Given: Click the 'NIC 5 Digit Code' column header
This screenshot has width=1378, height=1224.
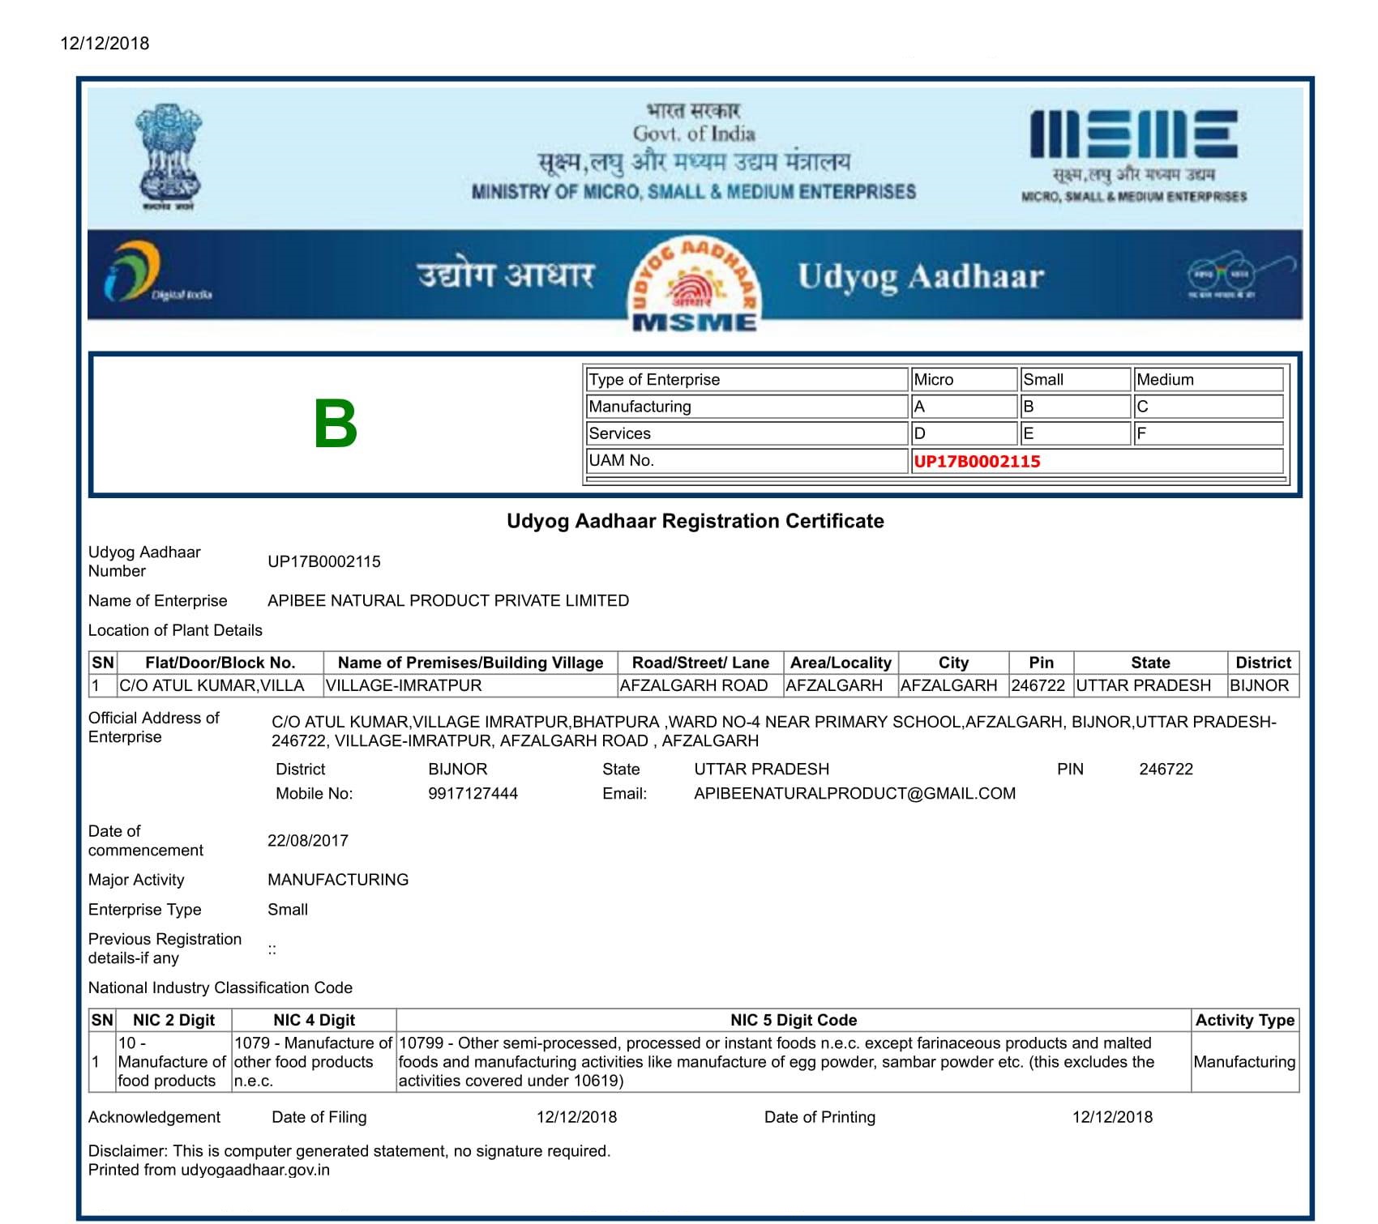Looking at the screenshot, I should coord(794,1020).
